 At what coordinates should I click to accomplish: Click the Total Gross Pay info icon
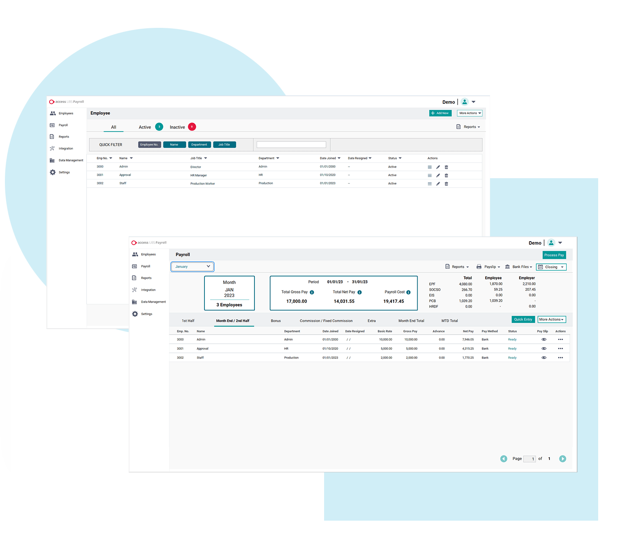tap(312, 292)
